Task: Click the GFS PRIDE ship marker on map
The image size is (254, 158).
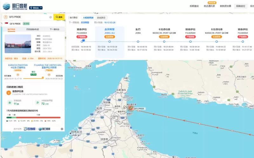Action: tap(130, 108)
